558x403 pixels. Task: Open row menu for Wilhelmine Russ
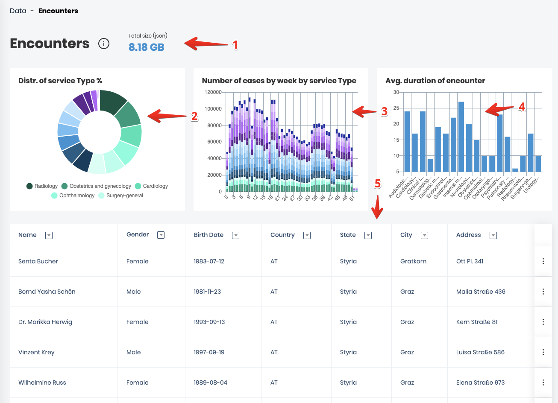(543, 383)
